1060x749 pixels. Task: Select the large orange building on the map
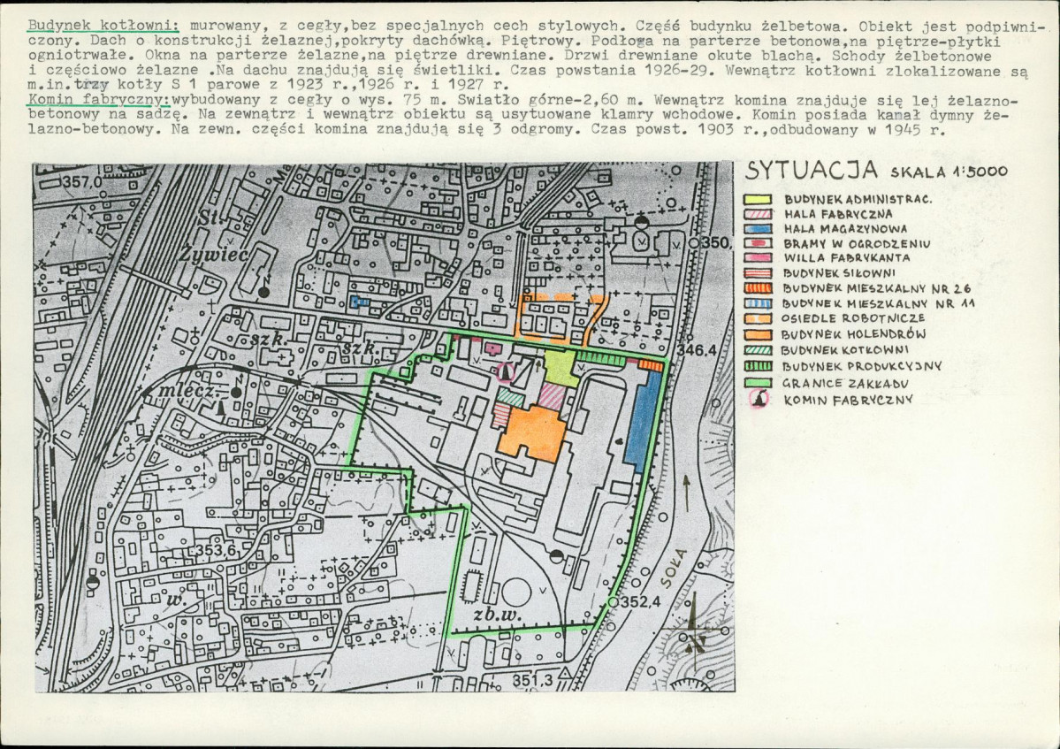[x=533, y=434]
